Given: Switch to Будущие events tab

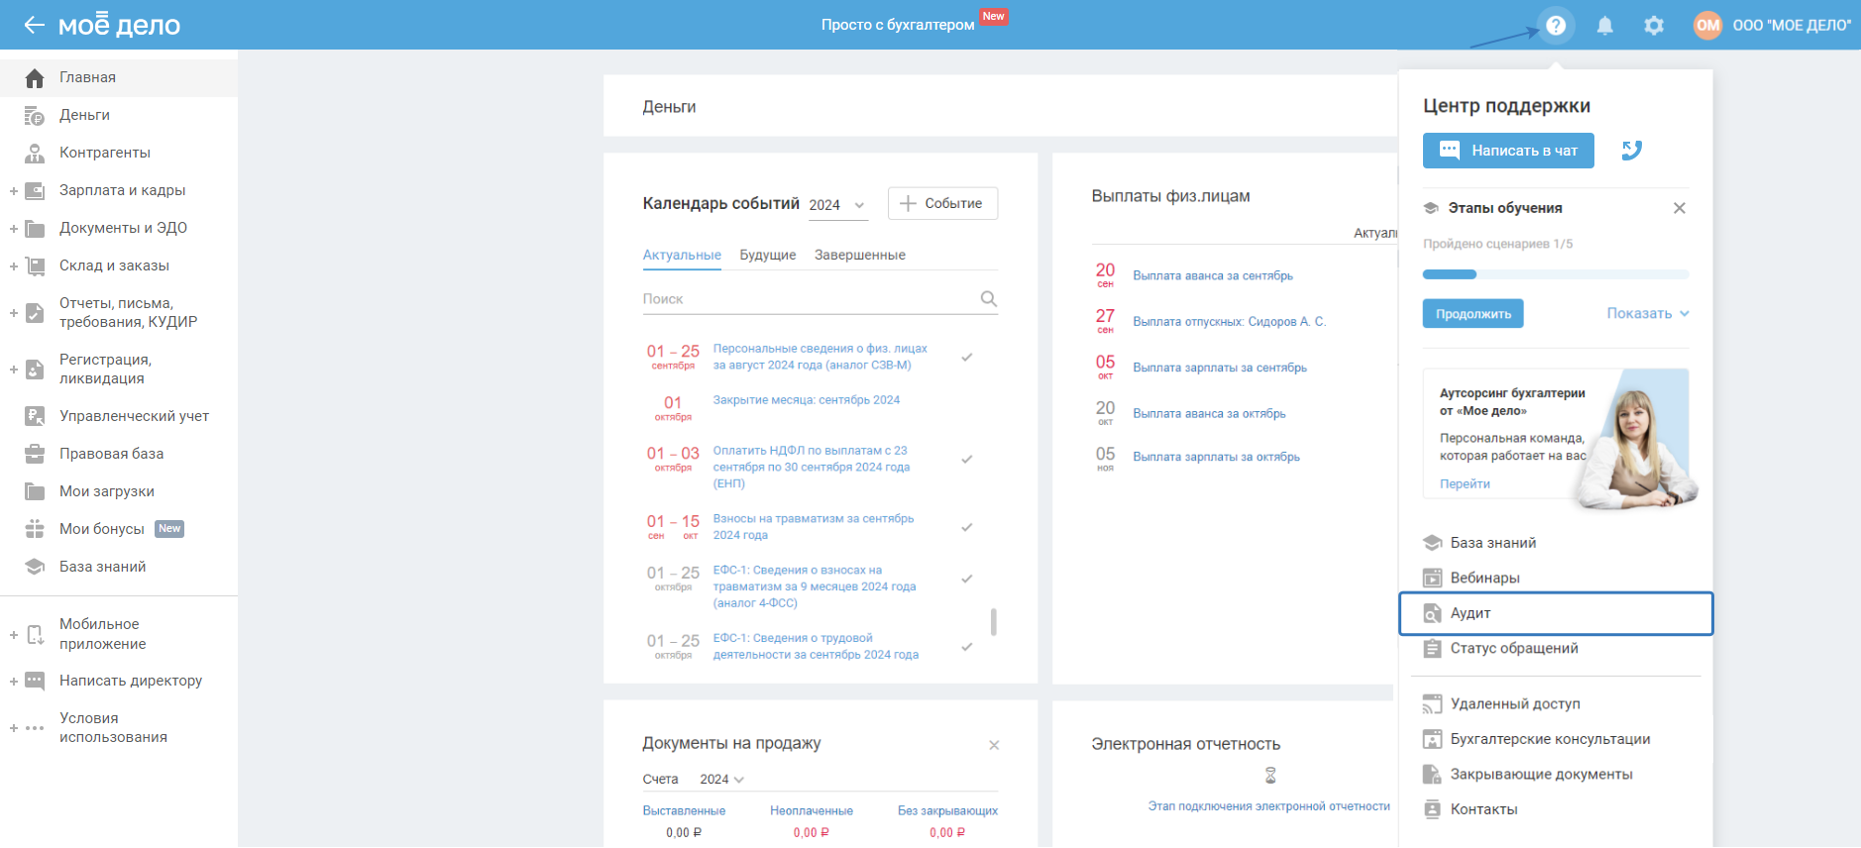Looking at the screenshot, I should point(768,255).
